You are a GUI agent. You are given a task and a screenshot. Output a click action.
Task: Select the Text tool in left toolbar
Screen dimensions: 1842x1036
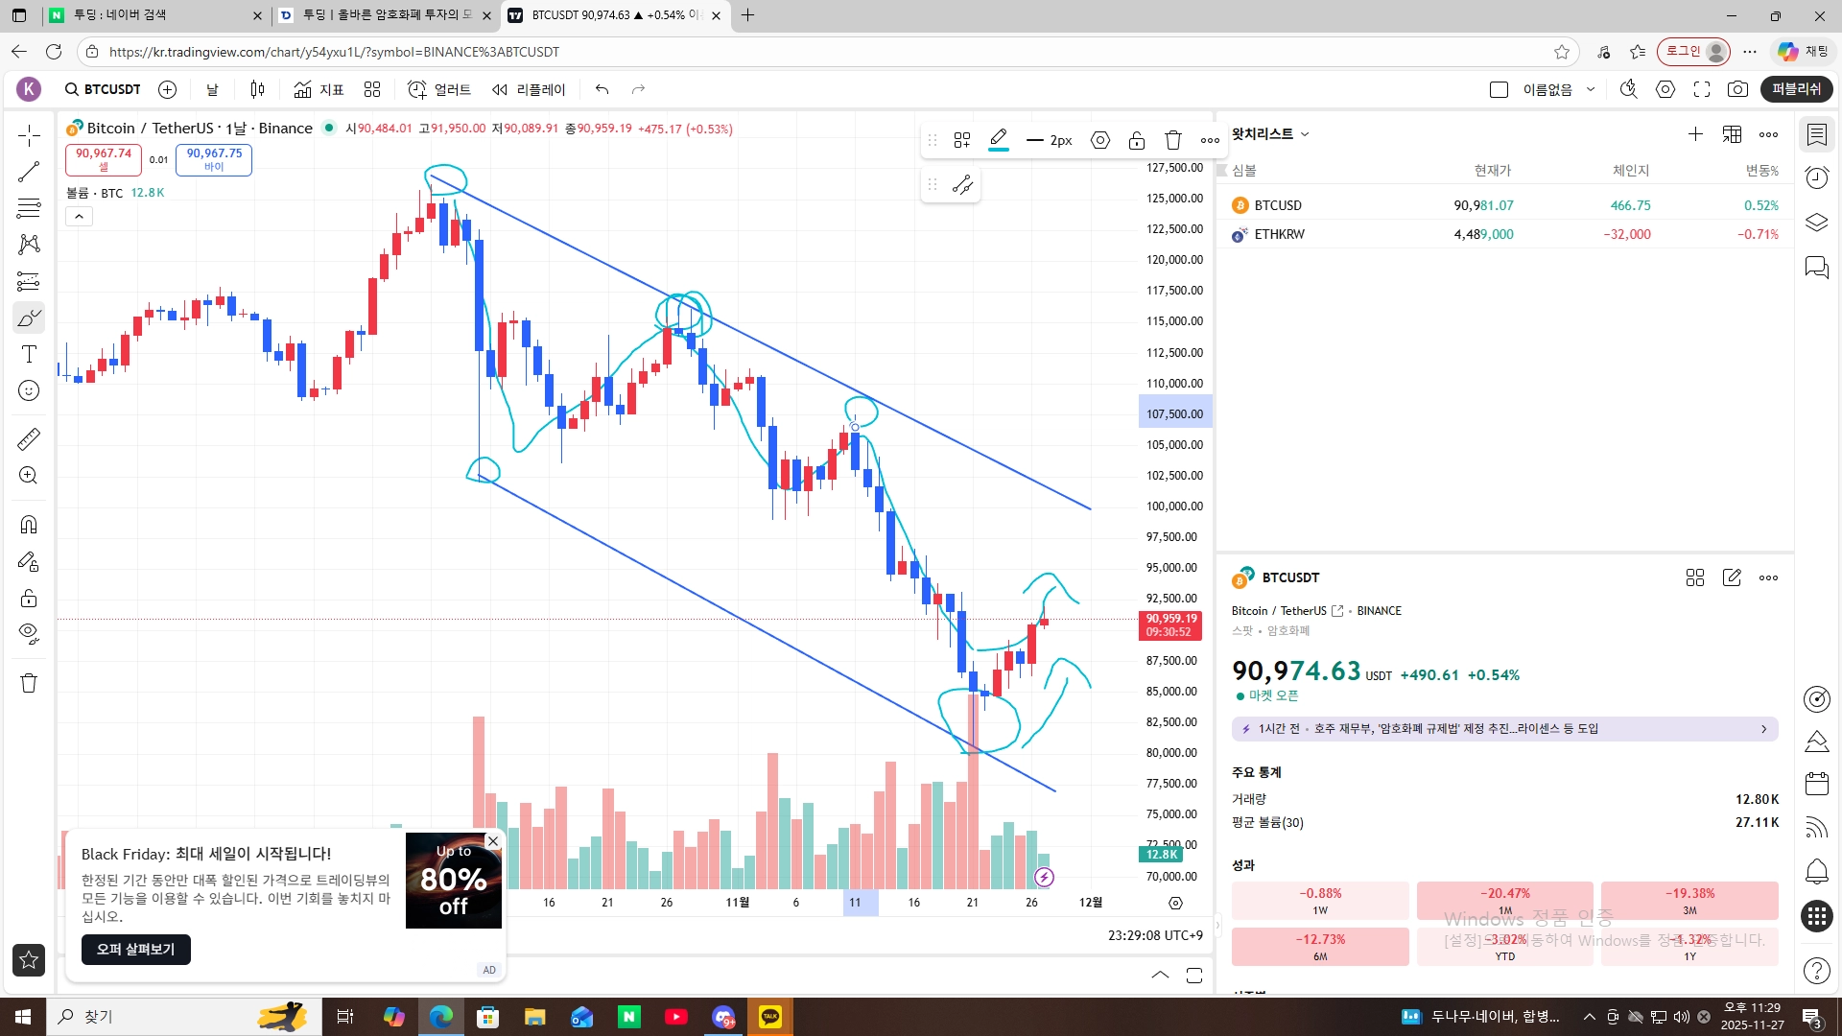29,354
